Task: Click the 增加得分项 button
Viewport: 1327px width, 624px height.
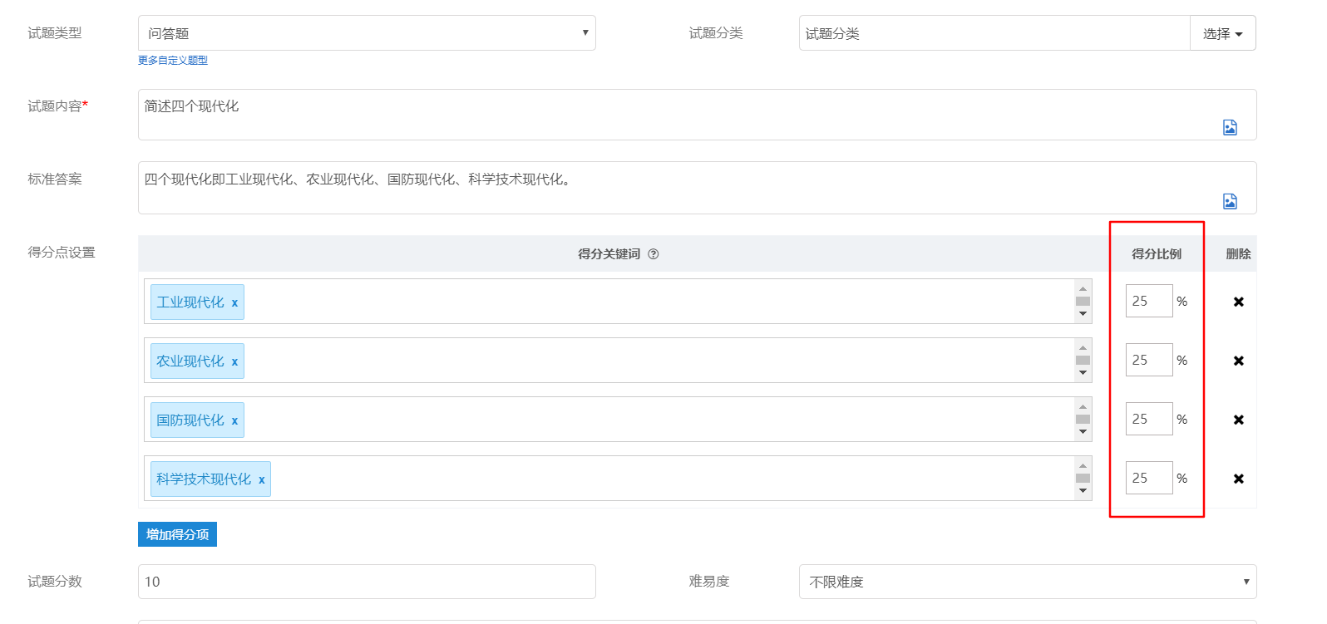Action: [x=177, y=534]
